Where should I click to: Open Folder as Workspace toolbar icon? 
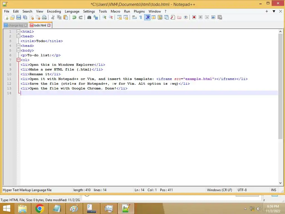[x=179, y=17]
